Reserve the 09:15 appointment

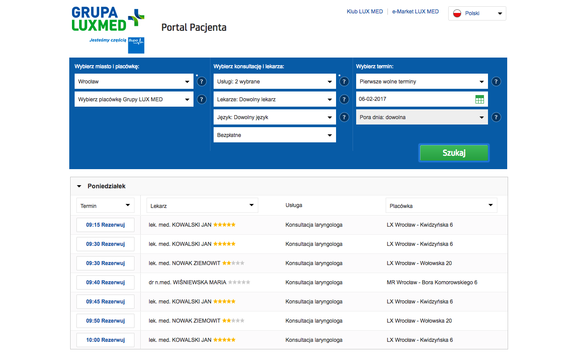[x=105, y=225]
